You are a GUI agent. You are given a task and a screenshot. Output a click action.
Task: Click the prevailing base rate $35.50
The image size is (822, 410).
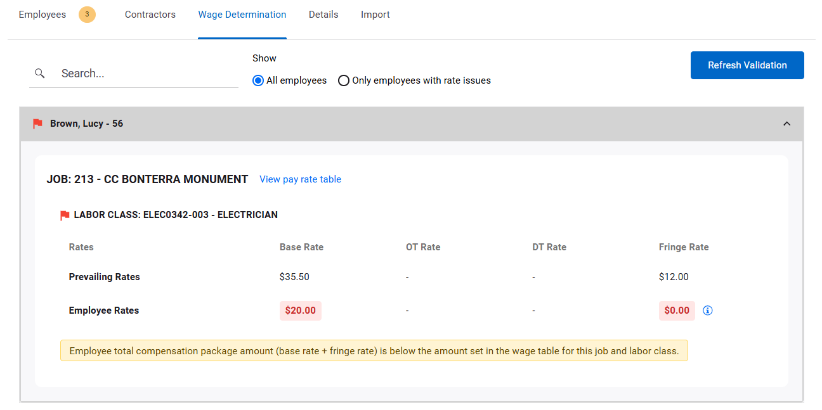click(294, 277)
